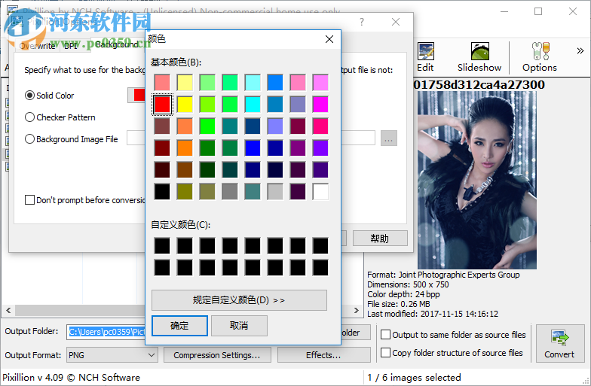Maximize the Pixillion main window
Viewport: 591px width, 386px height.
(x=538, y=11)
